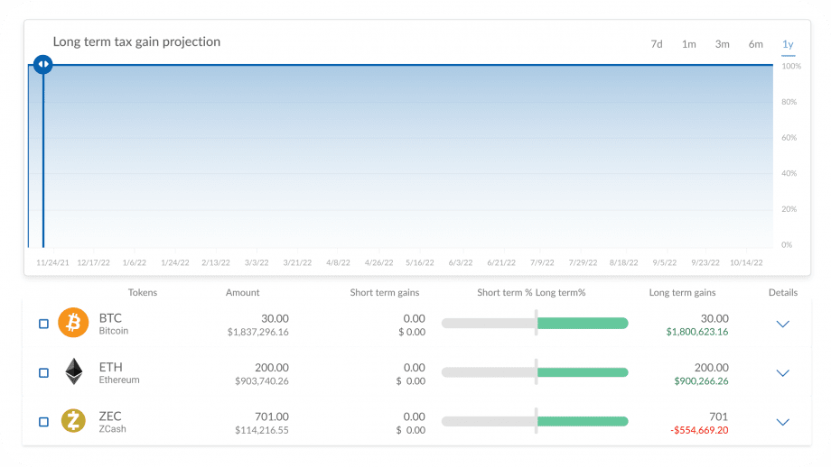Tick the ZEC row checkbox
Viewport: 831px width, 467px height.
pos(44,422)
